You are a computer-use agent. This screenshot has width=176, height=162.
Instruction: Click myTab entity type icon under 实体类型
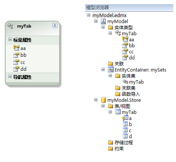(x=118, y=33)
